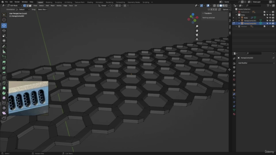Activate the Move tool
276x155 pixels.
click(4, 26)
